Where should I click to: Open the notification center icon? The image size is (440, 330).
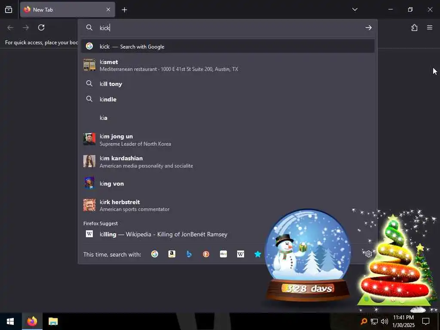pyautogui.click(x=426, y=321)
